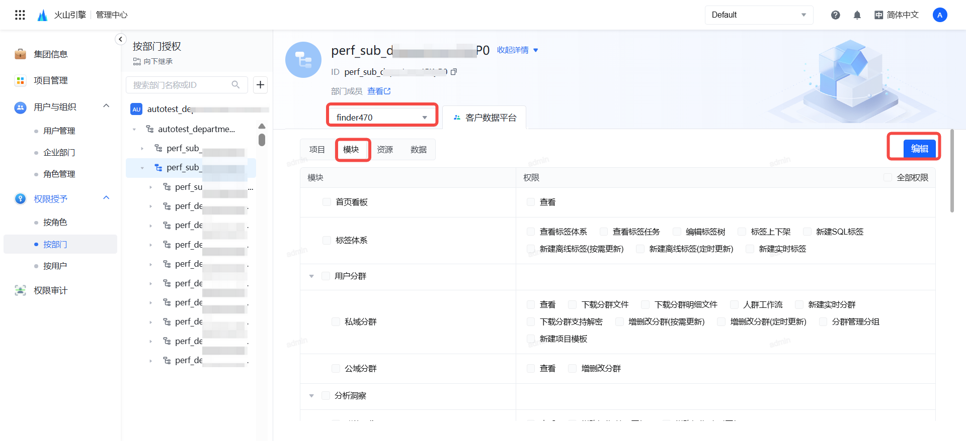Open the help question mark icon
This screenshot has width=966, height=441.
836,15
